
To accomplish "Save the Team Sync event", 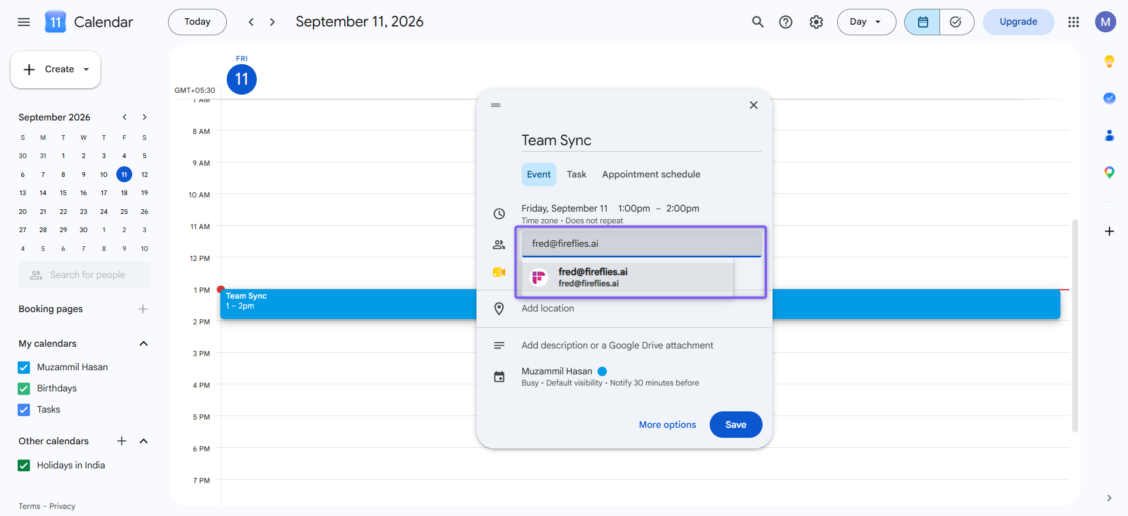I will [736, 425].
